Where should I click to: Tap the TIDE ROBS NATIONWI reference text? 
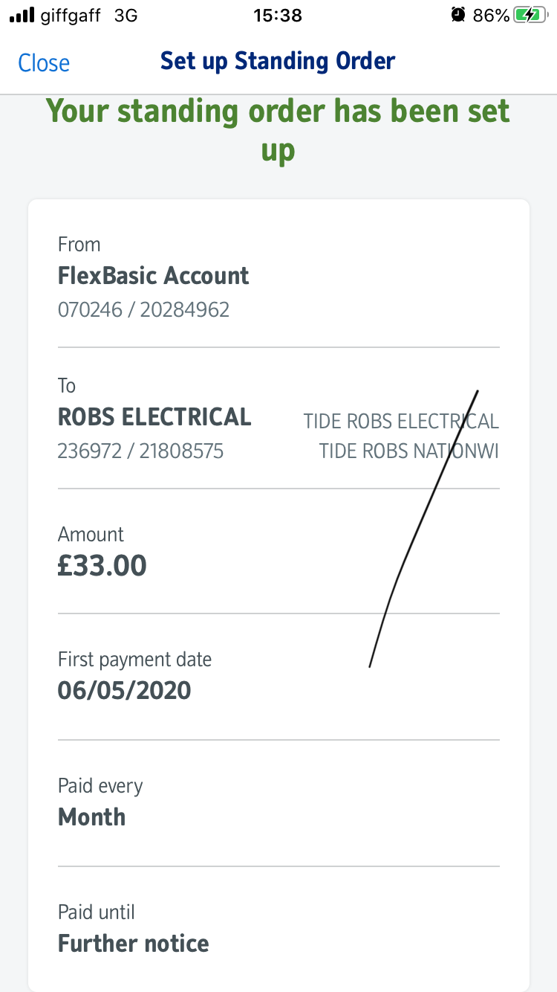(408, 451)
